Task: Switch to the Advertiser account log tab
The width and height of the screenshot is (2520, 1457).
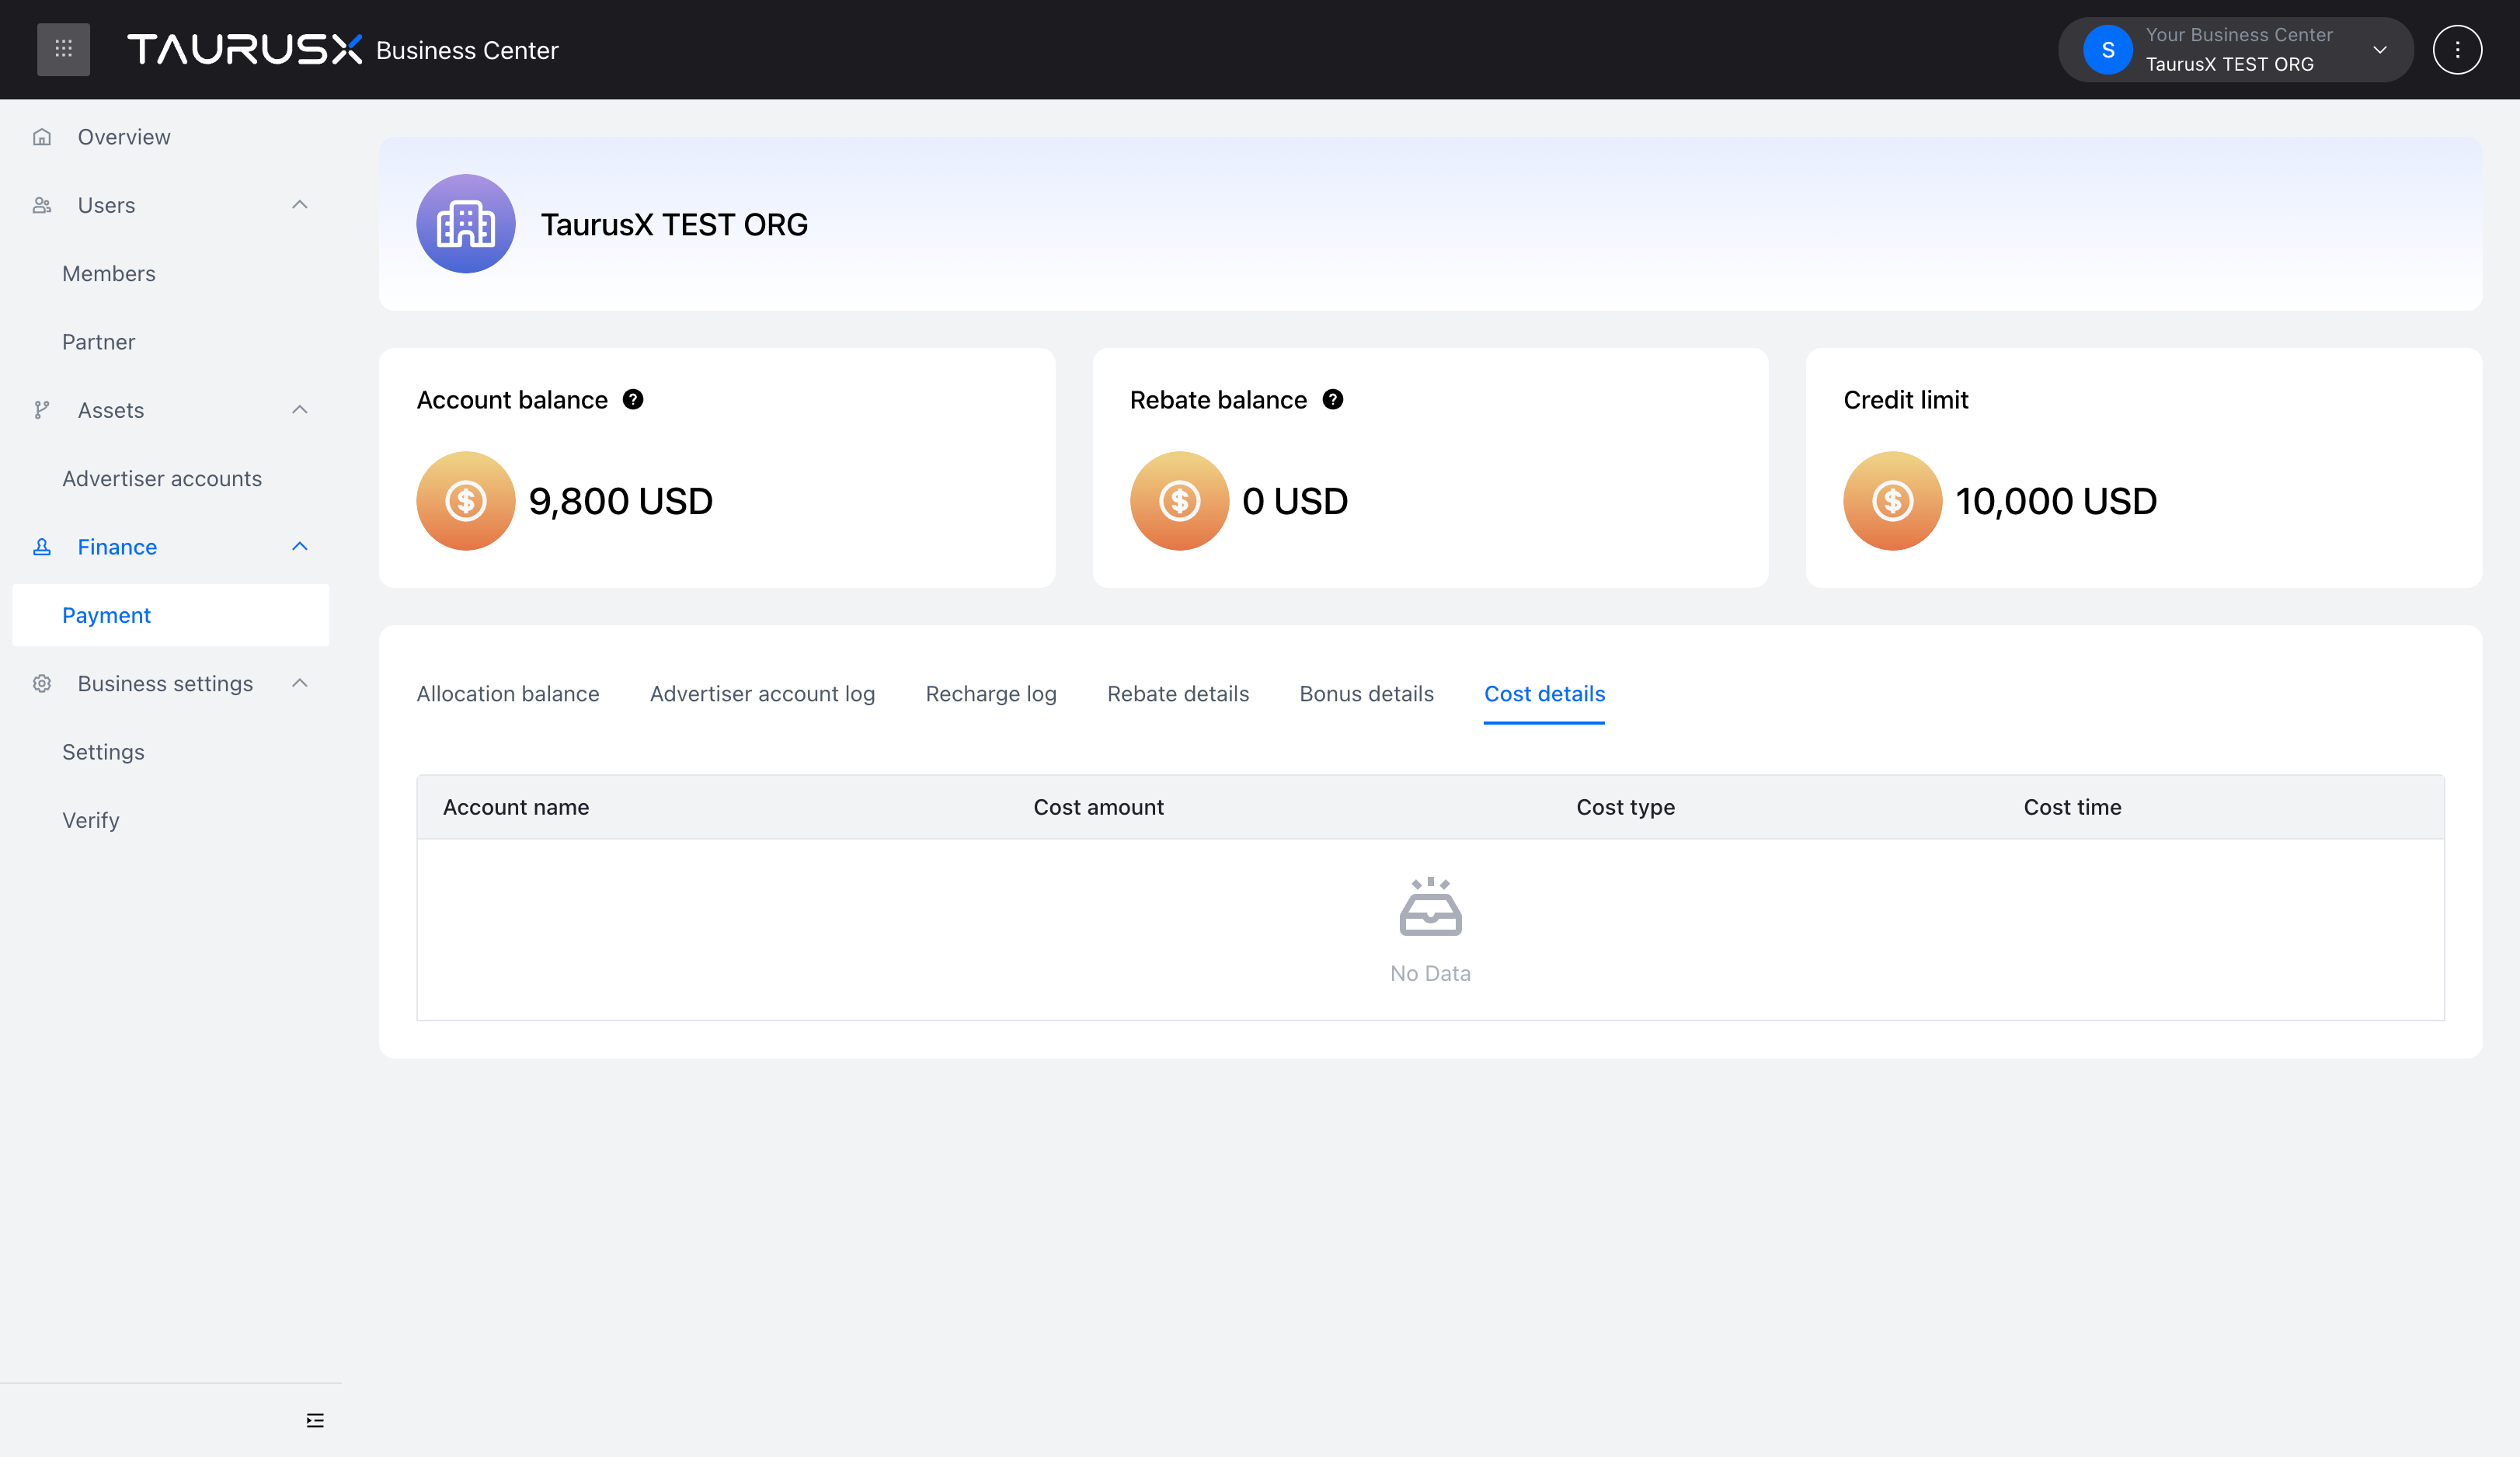Action: (762, 694)
